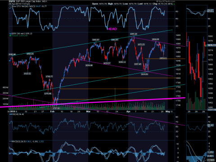Click the Low value in the header
216x162 pixels.
tap(132, 4)
